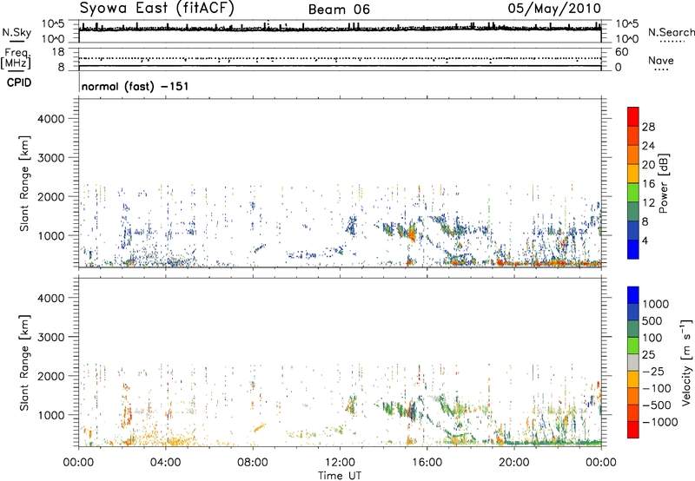Click the '4' Power colorbar tick label

pos(645,241)
